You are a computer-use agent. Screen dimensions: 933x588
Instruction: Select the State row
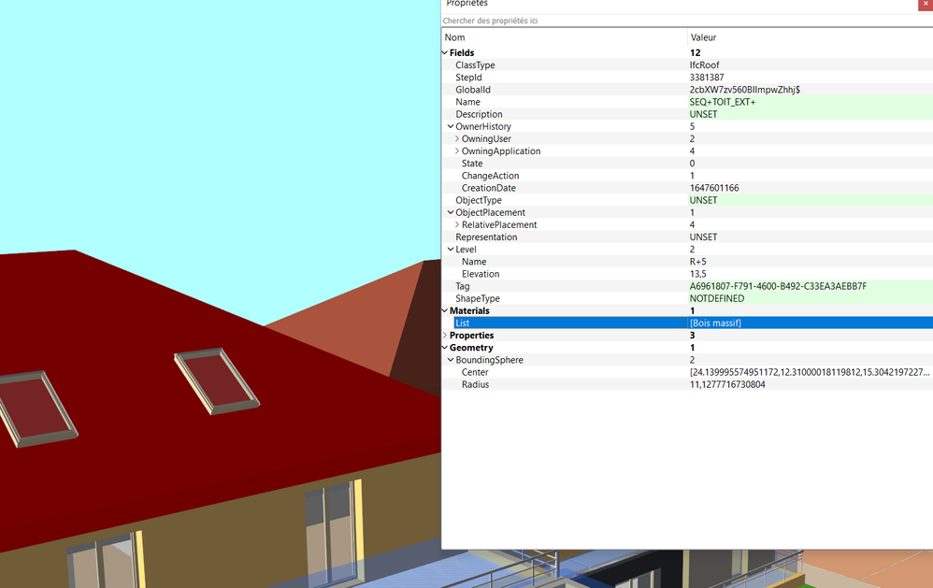pyautogui.click(x=687, y=164)
